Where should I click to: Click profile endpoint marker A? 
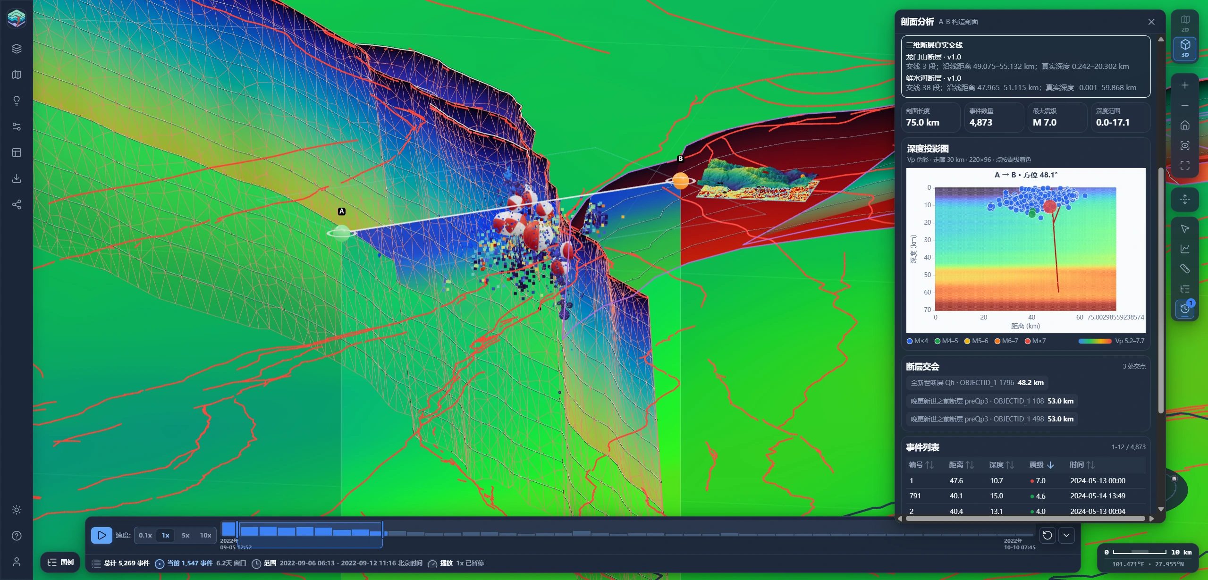pos(341,232)
